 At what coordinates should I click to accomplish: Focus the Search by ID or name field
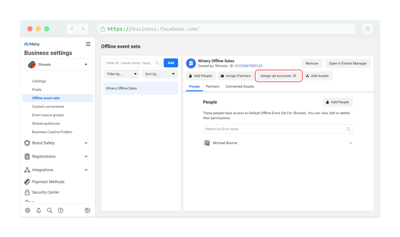pos(278,129)
